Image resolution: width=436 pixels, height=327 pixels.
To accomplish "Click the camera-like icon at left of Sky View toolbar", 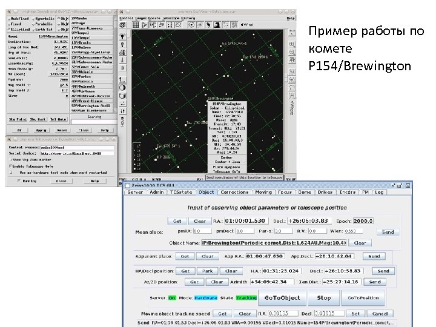I will [x=122, y=25].
